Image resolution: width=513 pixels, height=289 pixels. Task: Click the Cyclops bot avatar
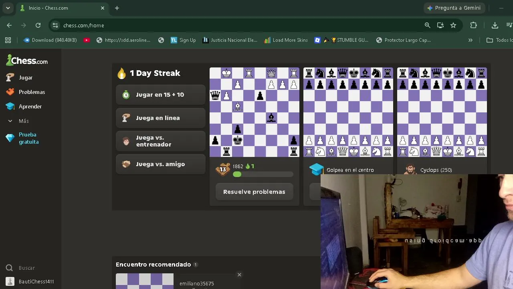[x=410, y=169]
